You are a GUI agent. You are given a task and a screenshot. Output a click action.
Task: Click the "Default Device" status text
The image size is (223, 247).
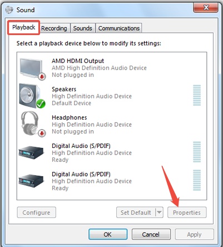72,103
